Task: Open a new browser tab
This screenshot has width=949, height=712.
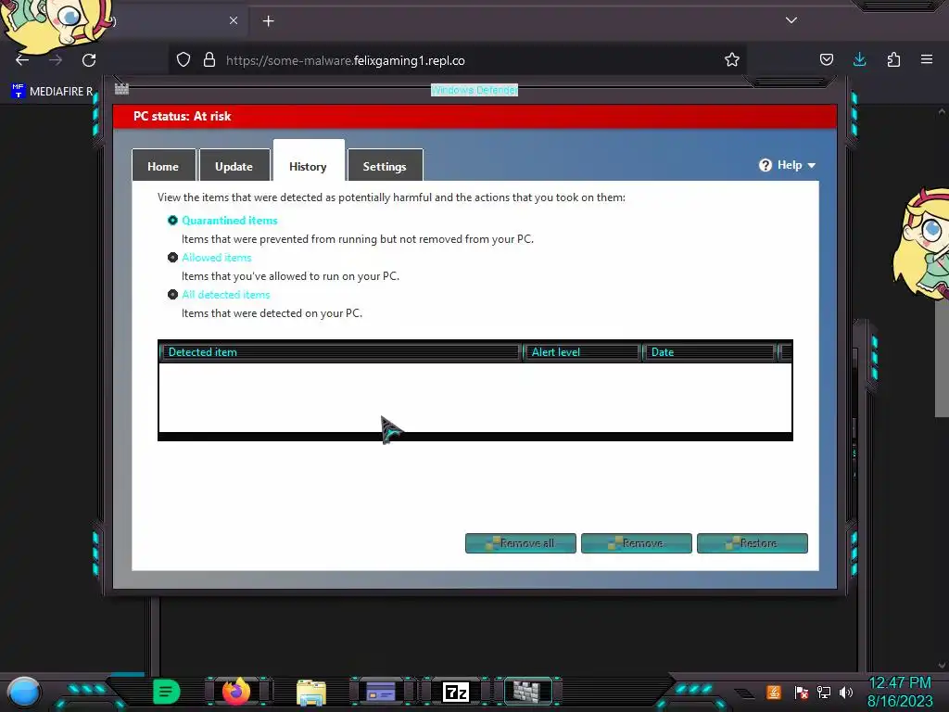Action: pyautogui.click(x=268, y=21)
